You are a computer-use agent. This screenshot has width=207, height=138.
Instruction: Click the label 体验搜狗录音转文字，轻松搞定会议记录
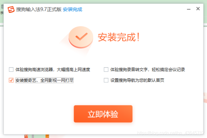[148, 70]
